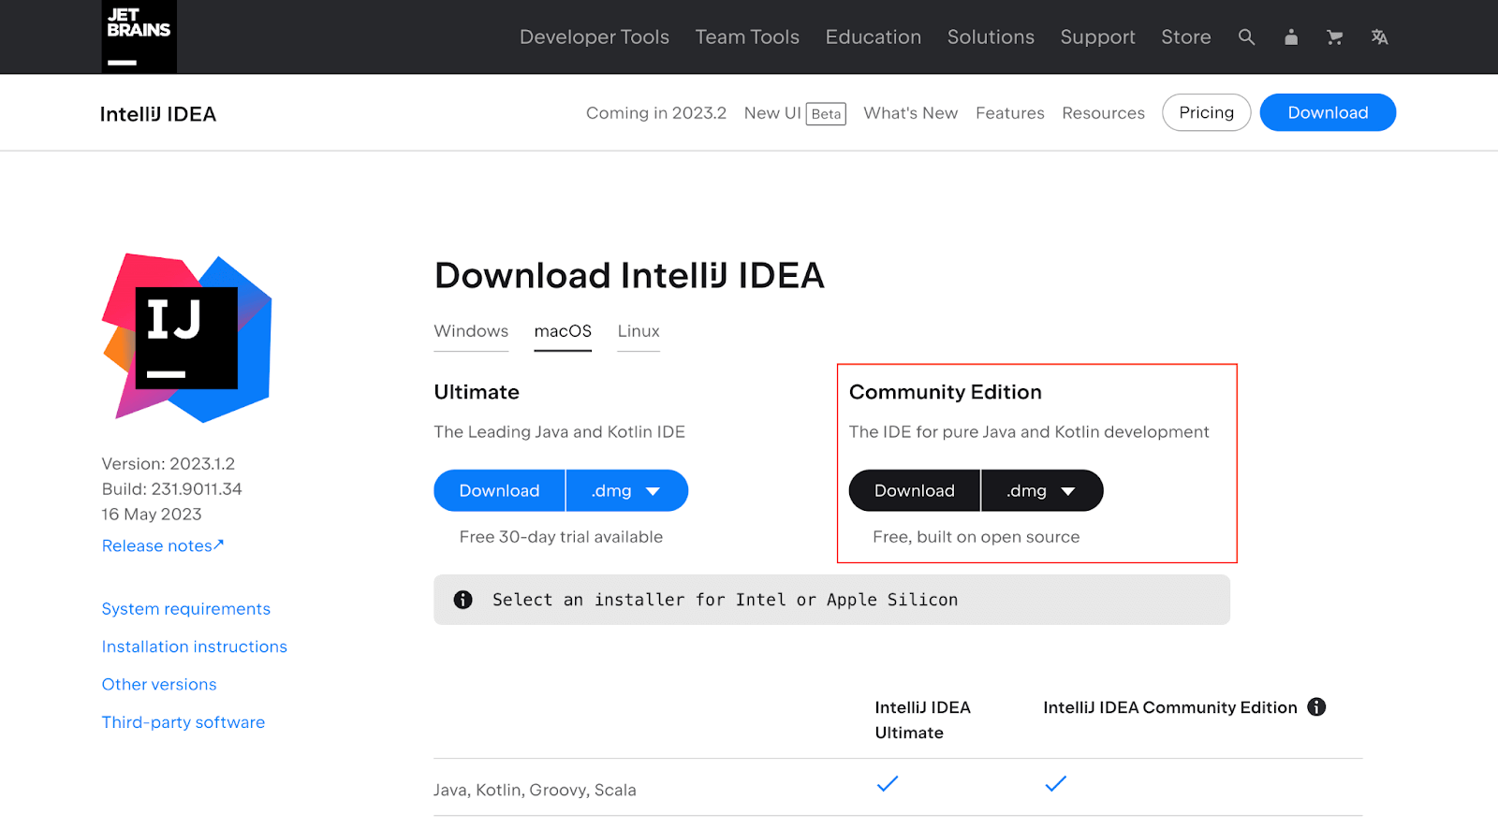Click 'IntelliJ IDEA Community Edition' column header
1498x828 pixels.
[x=1169, y=707]
